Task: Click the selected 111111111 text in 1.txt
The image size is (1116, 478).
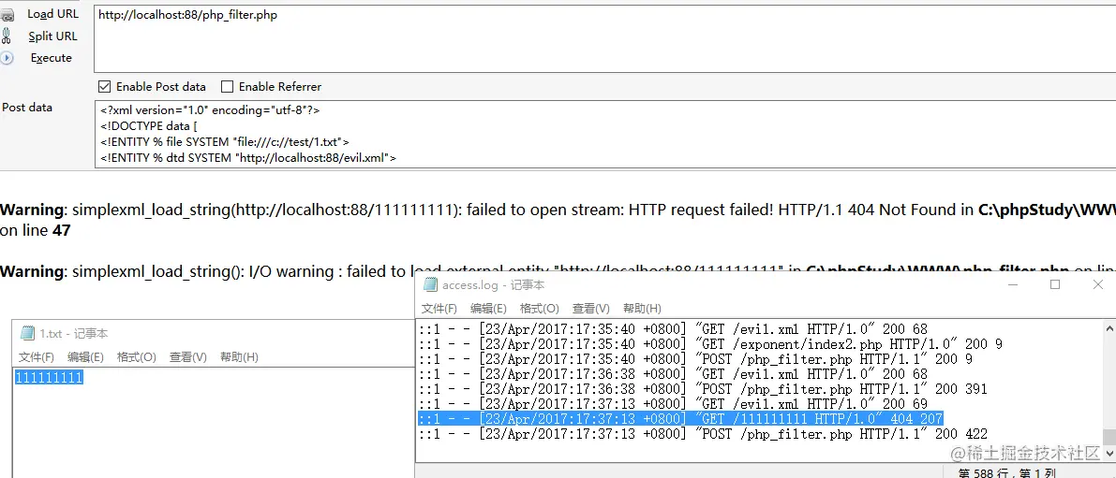Action: (x=49, y=378)
